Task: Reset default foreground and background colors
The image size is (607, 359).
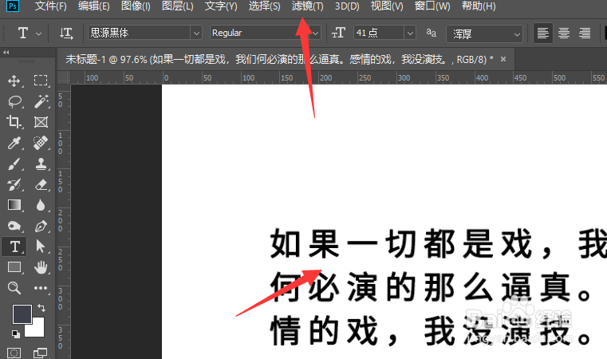Action: (15, 333)
